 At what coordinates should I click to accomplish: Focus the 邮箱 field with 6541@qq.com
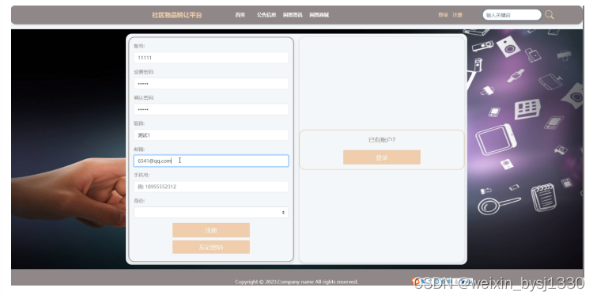pos(211,161)
